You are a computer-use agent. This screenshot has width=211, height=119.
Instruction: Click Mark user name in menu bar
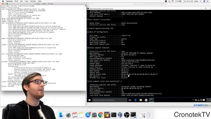196,1
